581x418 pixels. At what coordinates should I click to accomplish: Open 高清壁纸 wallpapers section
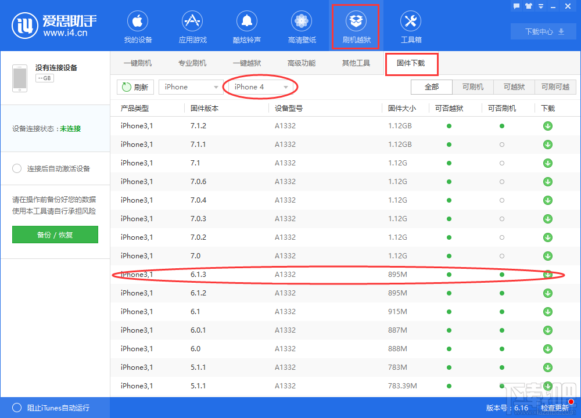302,27
